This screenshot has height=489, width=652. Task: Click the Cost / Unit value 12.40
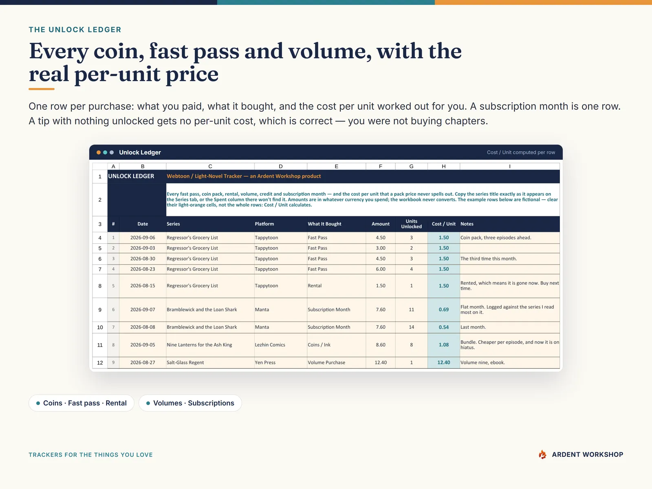pyautogui.click(x=444, y=363)
